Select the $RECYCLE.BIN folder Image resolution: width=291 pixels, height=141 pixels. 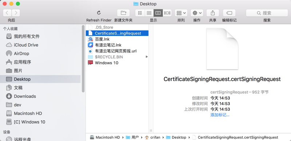click(117, 57)
